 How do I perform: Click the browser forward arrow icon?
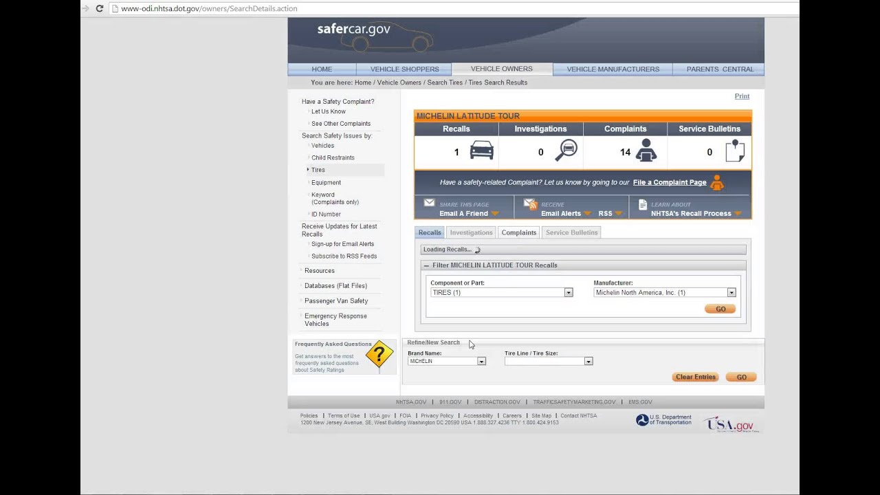(85, 8)
